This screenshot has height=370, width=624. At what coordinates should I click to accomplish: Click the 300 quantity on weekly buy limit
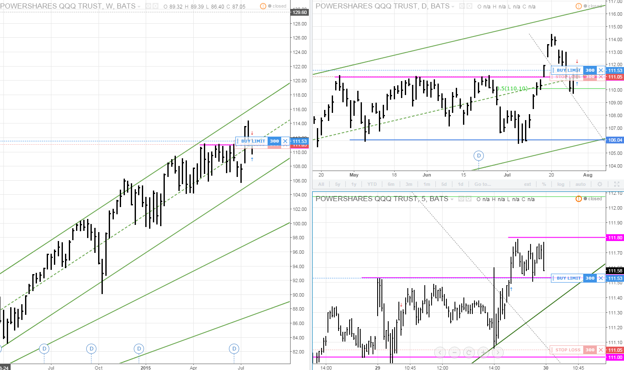click(x=274, y=141)
